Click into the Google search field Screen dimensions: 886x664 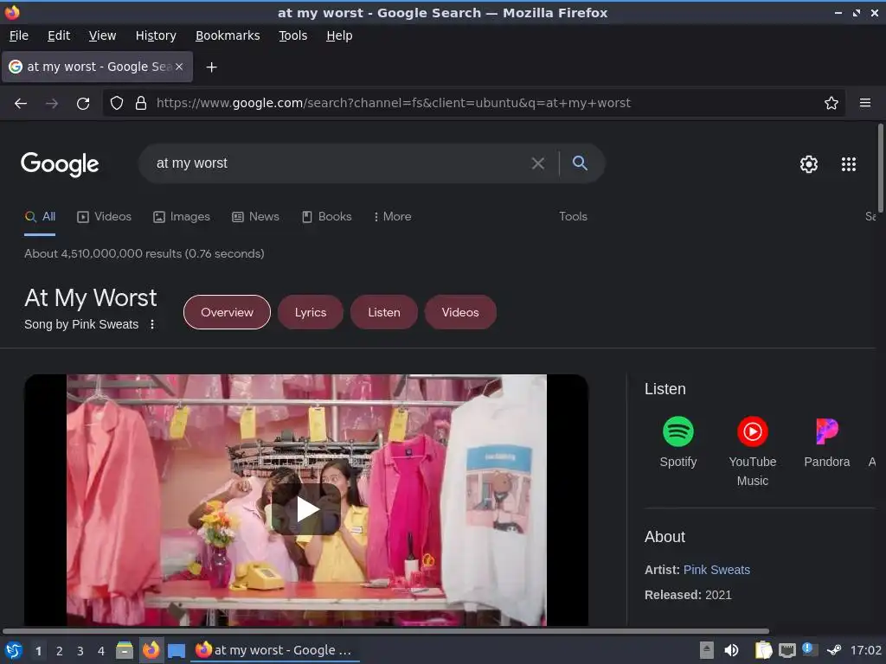[x=339, y=163]
